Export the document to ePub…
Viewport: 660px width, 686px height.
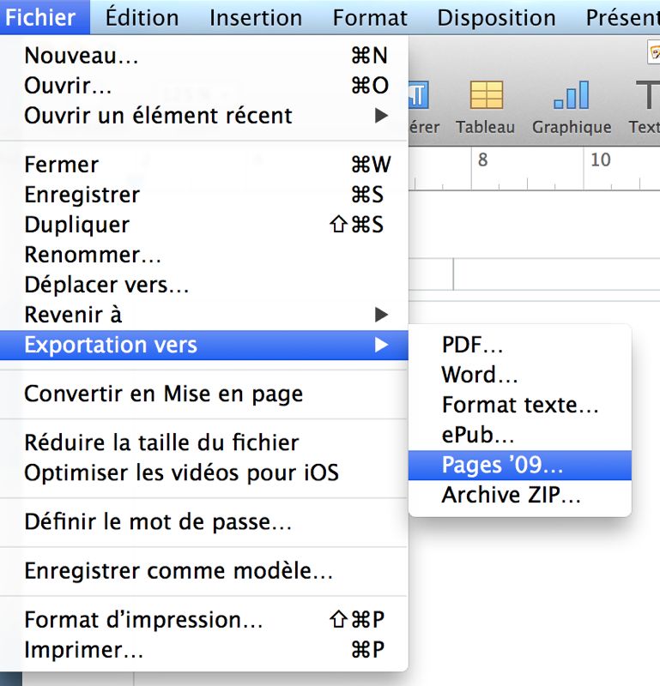point(478,435)
